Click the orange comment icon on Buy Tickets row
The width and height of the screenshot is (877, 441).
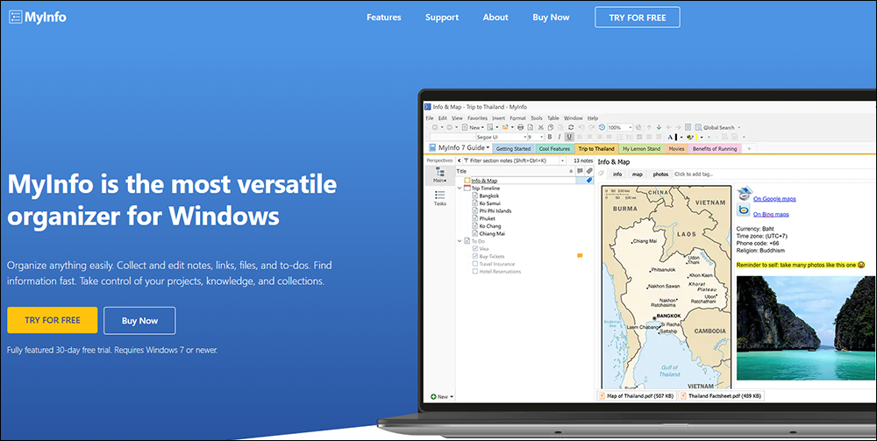tap(580, 255)
